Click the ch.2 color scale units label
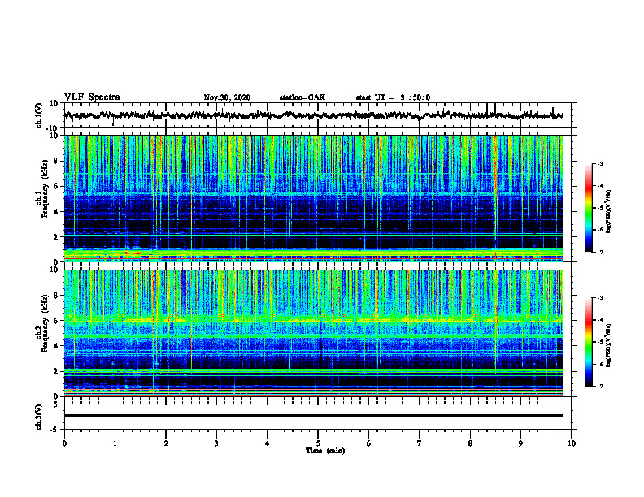 [610, 346]
